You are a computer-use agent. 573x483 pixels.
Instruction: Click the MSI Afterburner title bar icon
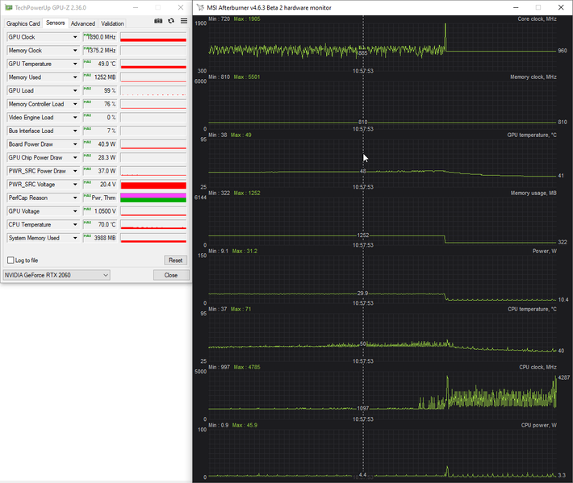pyautogui.click(x=200, y=7)
